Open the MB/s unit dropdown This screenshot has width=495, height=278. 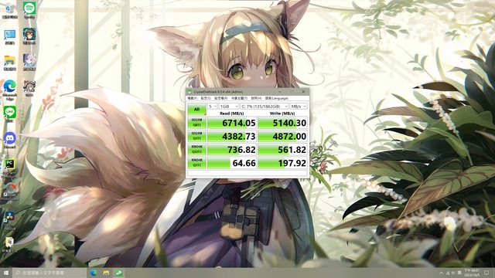299,107
